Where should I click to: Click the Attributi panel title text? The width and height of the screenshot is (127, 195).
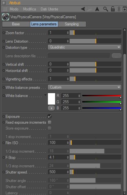[x=15, y=3]
